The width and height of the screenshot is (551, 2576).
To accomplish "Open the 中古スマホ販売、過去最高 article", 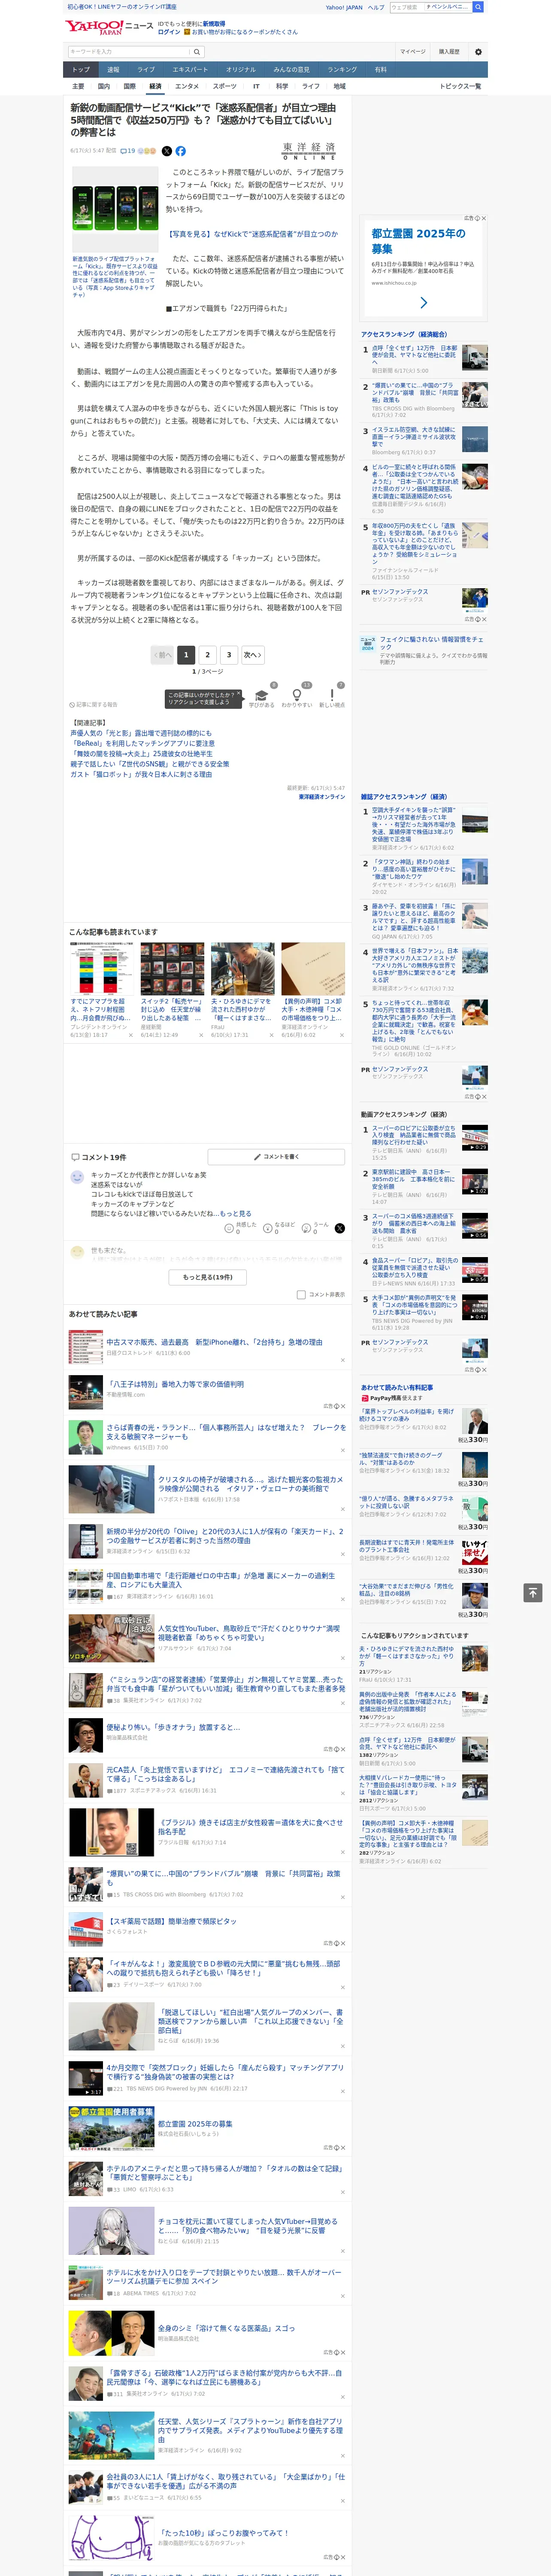I will pyautogui.click(x=214, y=1342).
